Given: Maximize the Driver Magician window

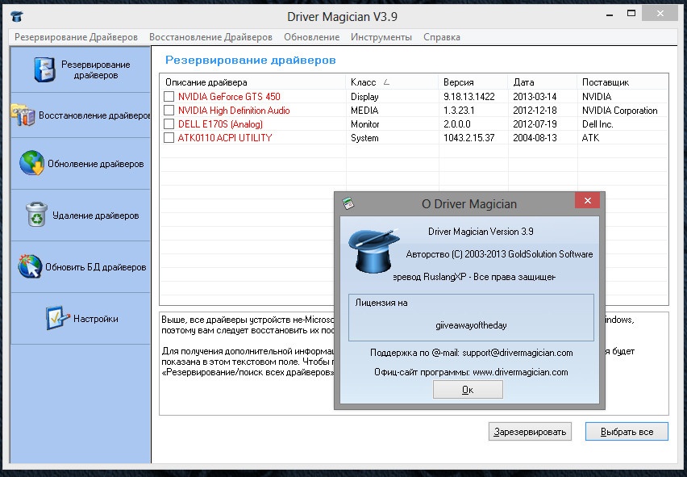Looking at the screenshot, I should [x=631, y=14].
